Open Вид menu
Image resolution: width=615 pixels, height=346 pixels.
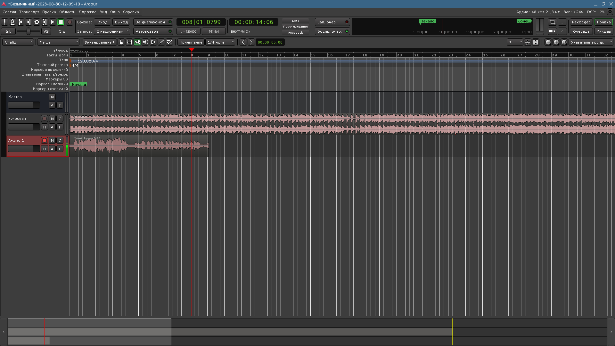103,12
